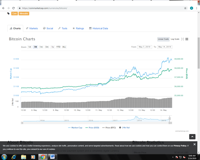This screenshot has height=160, width=200.
Task: Set chart zoom to ALL
Action: coord(64,47)
